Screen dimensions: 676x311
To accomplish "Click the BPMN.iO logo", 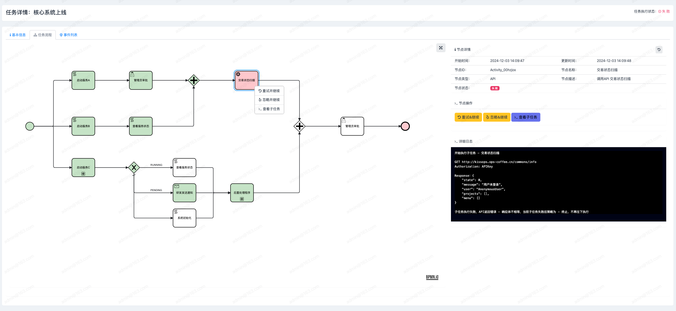I will click(432, 277).
